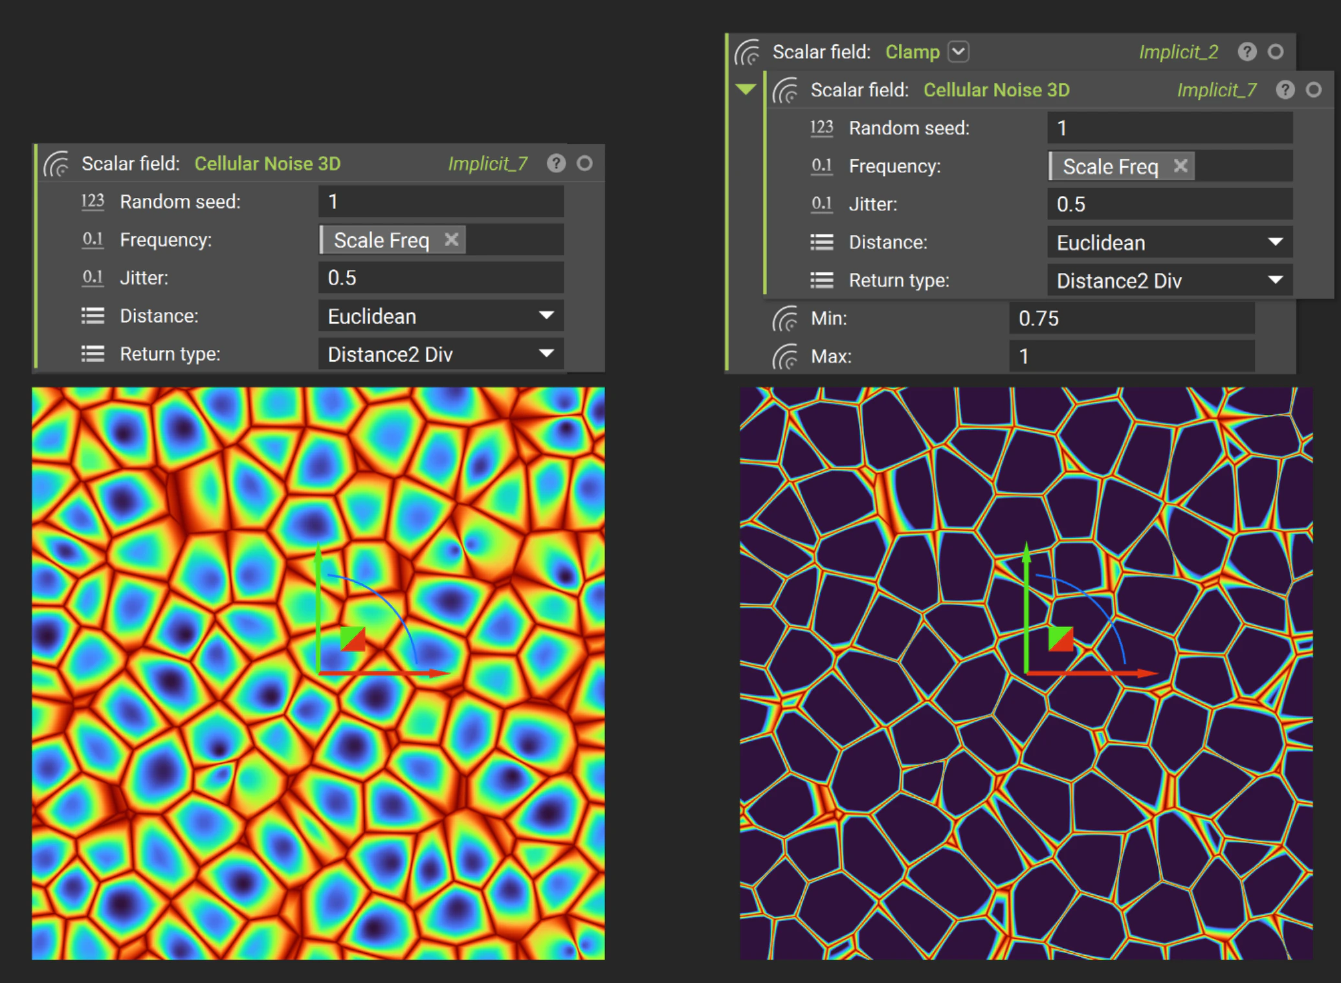Toggle output circle on left Implicit_7 block
Viewport: 1341px width, 983px height.
coord(584,163)
